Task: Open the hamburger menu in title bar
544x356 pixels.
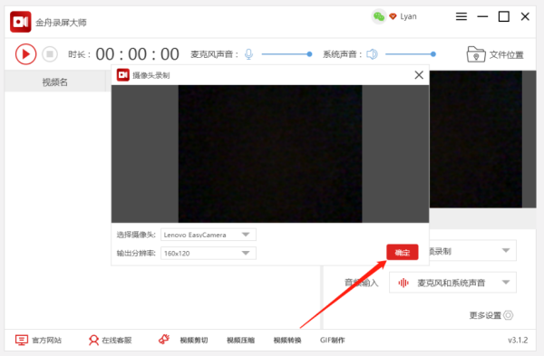Action: click(x=461, y=16)
